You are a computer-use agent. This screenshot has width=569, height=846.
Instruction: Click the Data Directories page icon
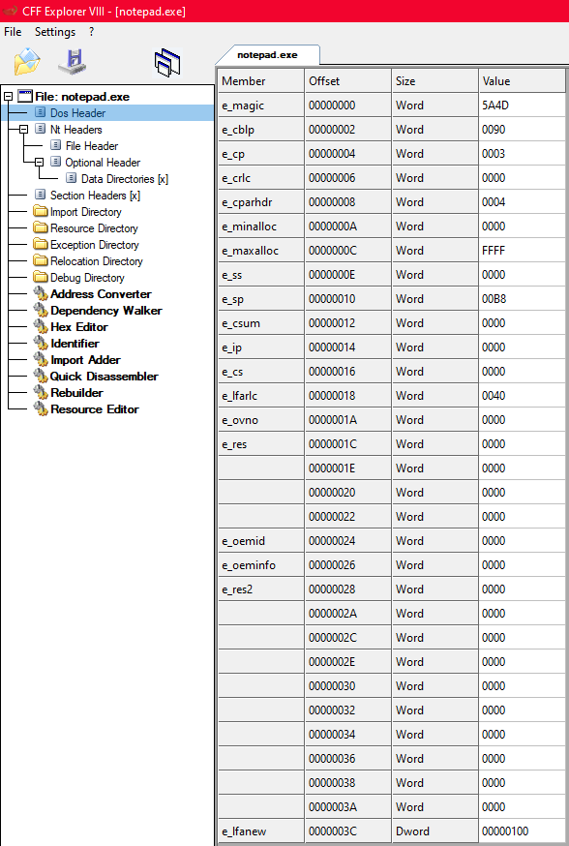[x=71, y=178]
